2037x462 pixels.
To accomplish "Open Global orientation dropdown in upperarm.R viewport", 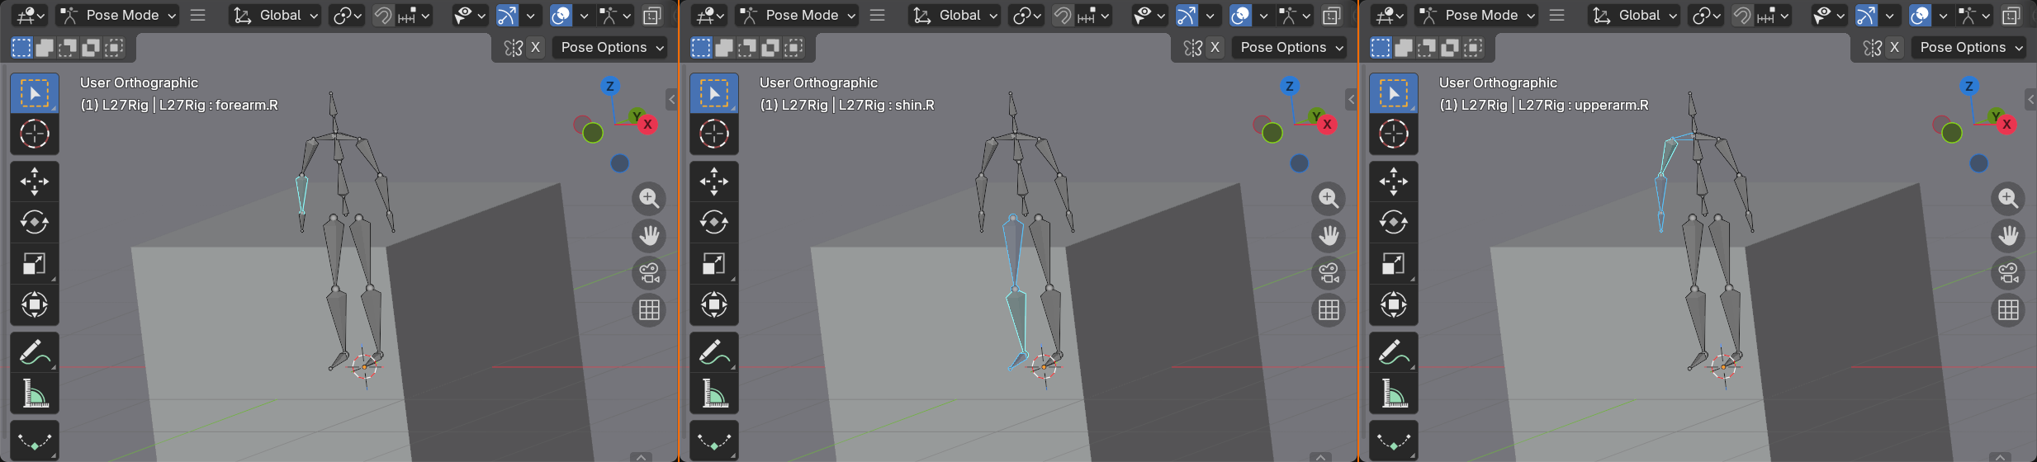I will (x=1634, y=15).
